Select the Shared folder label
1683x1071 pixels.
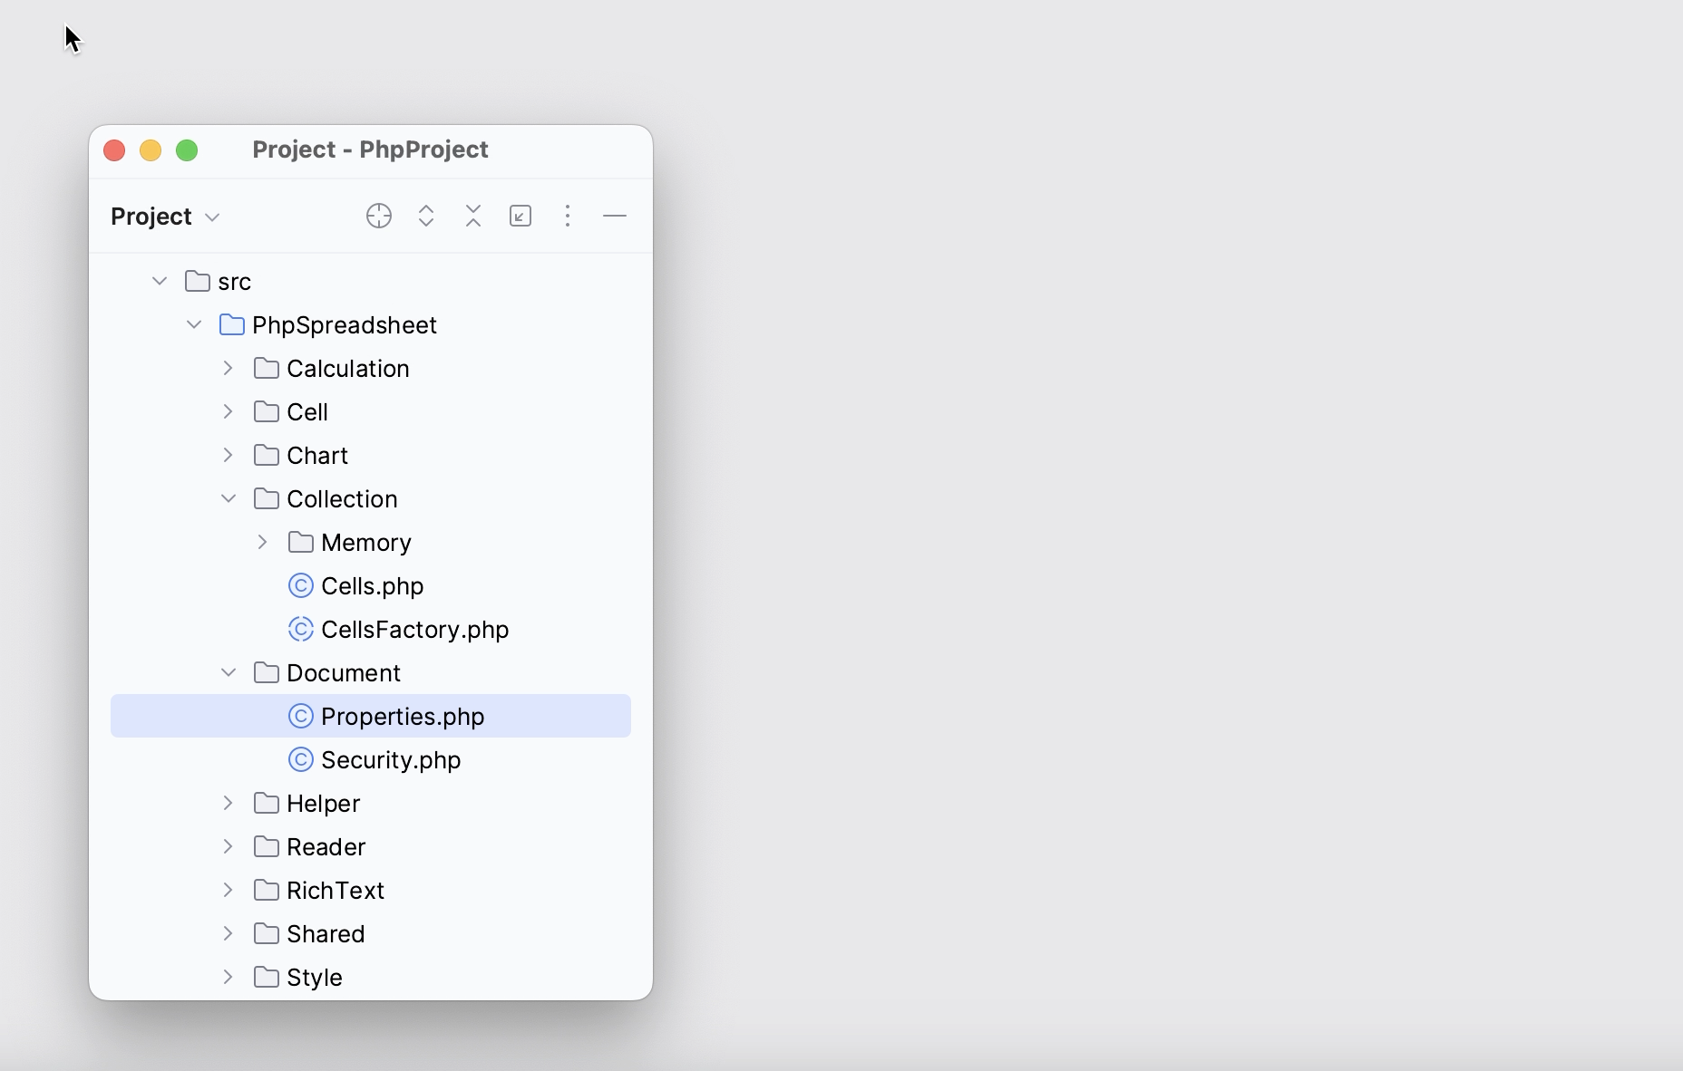pyautogui.click(x=326, y=934)
